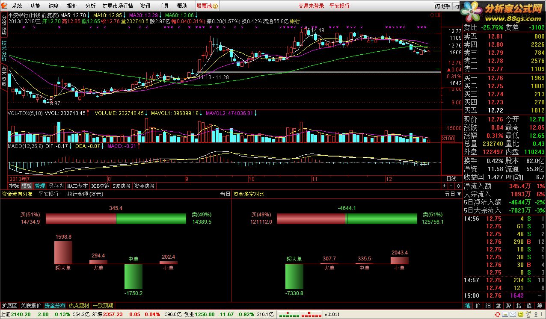Click the green market breadth indicator
Image resolution: width=546 pixels, height=319 pixels.
click(x=288, y=315)
